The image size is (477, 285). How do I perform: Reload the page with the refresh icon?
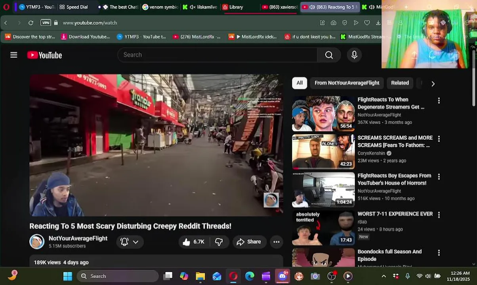coord(31,23)
